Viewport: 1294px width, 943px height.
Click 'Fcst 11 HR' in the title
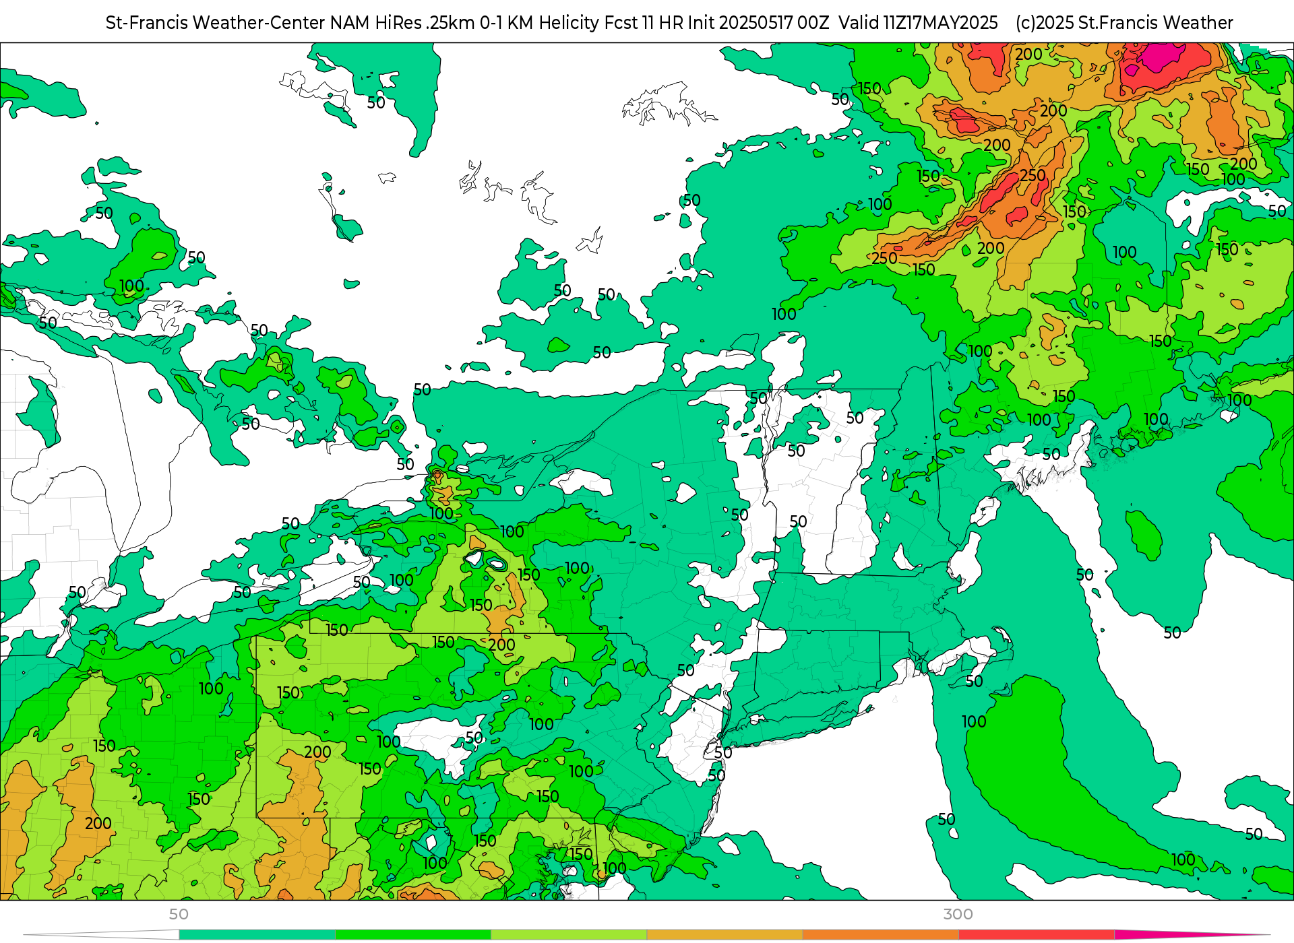(x=644, y=23)
